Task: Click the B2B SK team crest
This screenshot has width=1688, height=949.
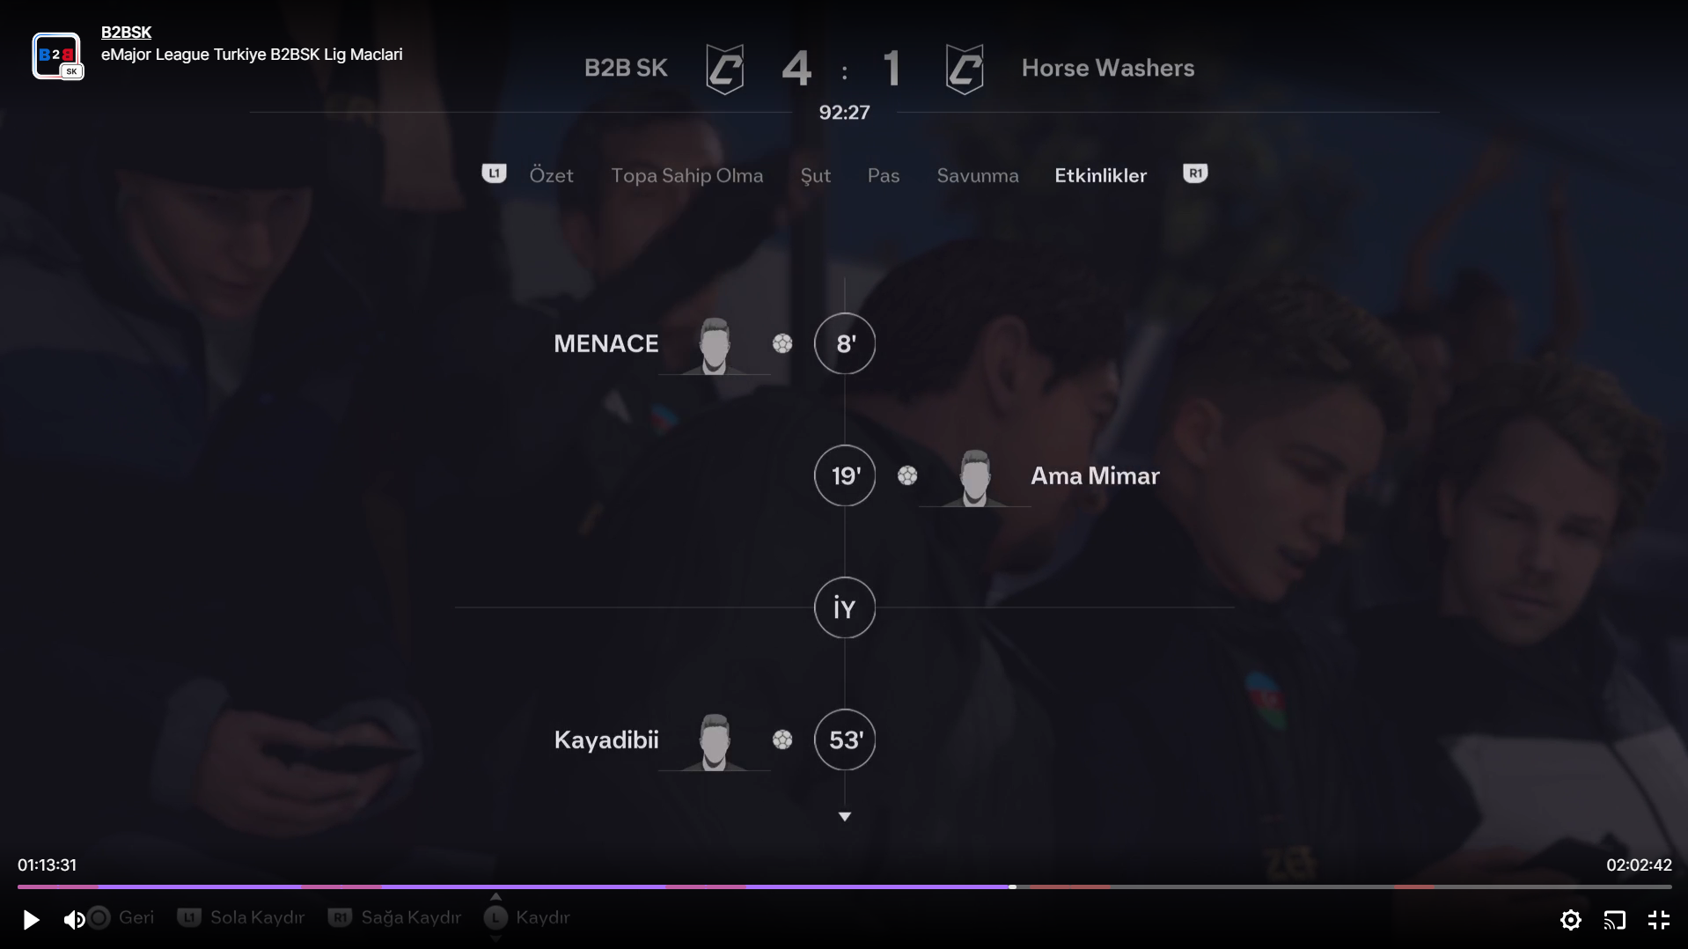Action: [x=724, y=69]
